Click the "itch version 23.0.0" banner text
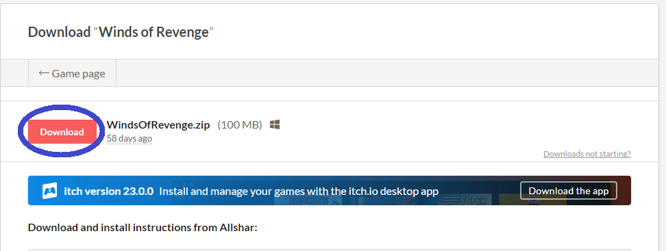Screen dimensions: 666x251 [109, 191]
